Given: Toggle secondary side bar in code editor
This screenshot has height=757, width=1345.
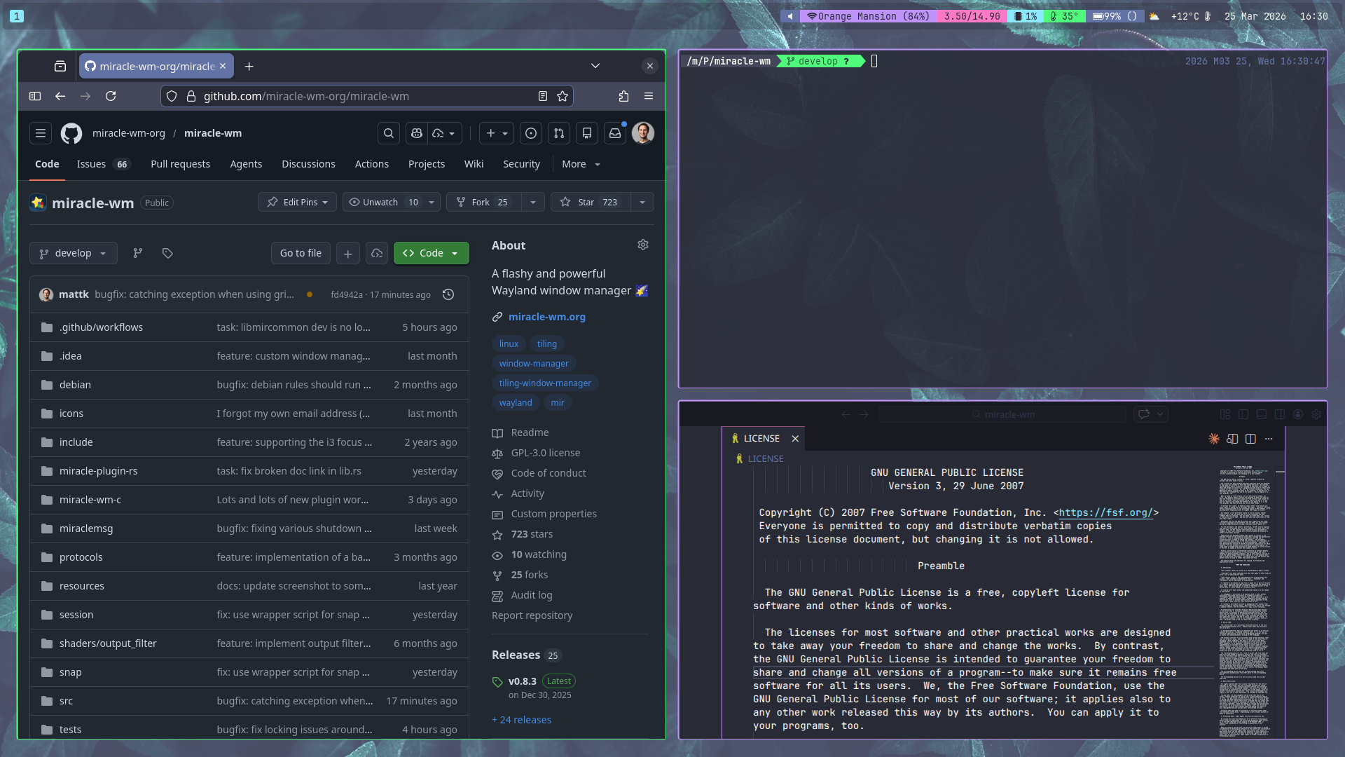Looking at the screenshot, I should 1280,414.
